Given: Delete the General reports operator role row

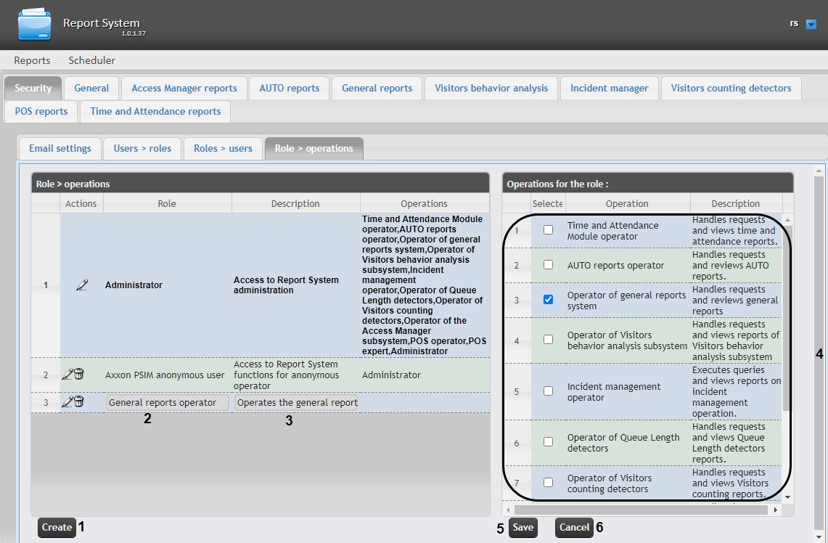Looking at the screenshot, I should [x=79, y=402].
